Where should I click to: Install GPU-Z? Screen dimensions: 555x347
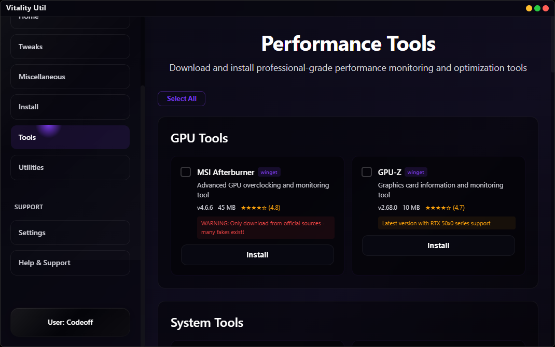[x=438, y=245]
